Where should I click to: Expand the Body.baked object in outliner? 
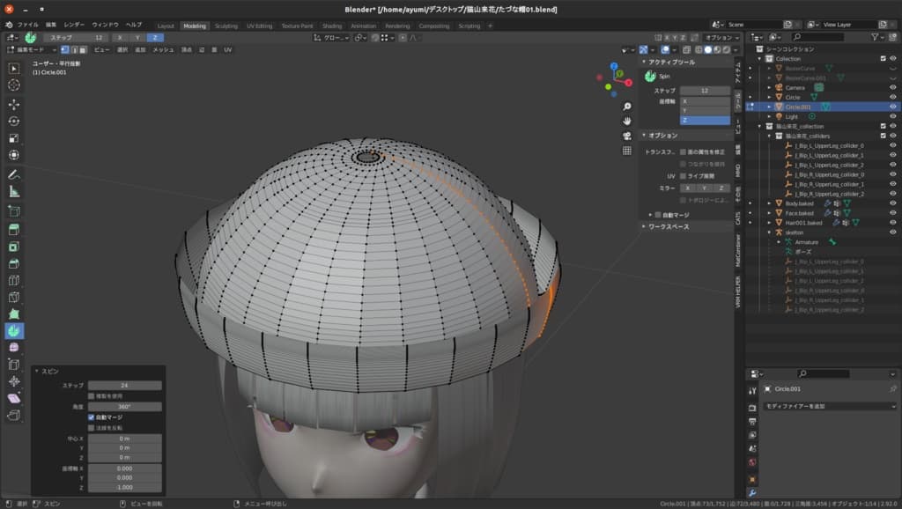769,203
